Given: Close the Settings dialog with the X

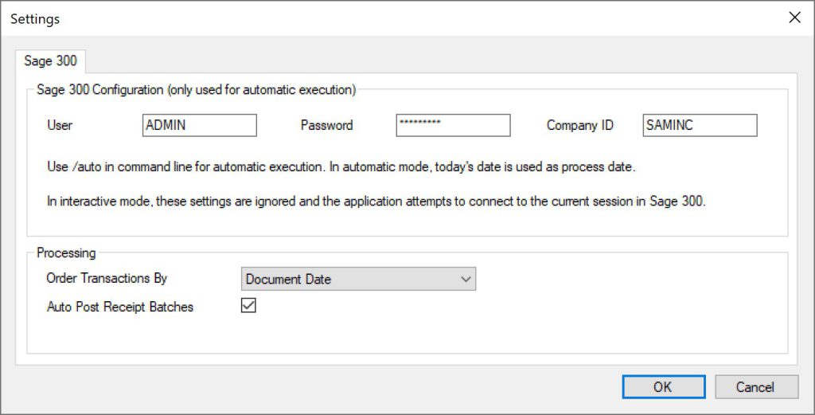Looking at the screenshot, I should click(794, 18).
